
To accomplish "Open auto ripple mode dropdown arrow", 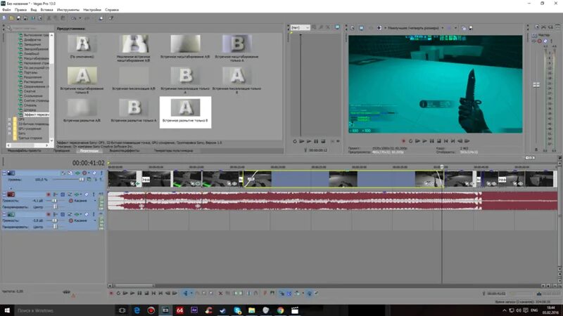I will [303, 293].
